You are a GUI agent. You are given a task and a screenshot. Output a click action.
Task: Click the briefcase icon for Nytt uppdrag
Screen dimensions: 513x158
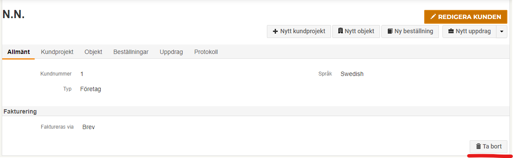click(x=451, y=31)
